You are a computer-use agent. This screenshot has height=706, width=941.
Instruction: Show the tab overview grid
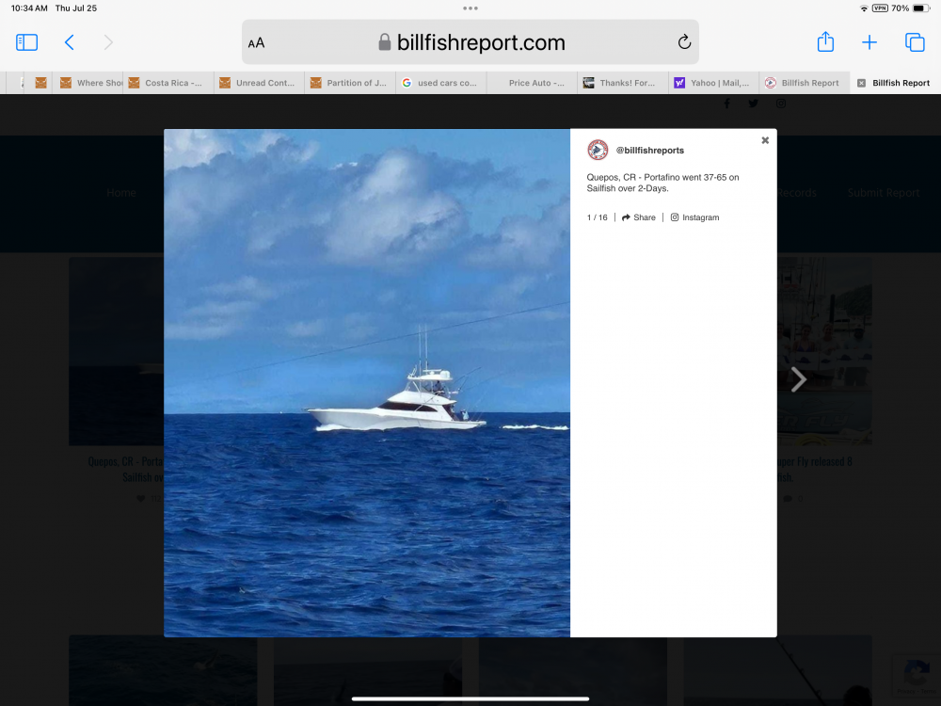click(x=915, y=42)
